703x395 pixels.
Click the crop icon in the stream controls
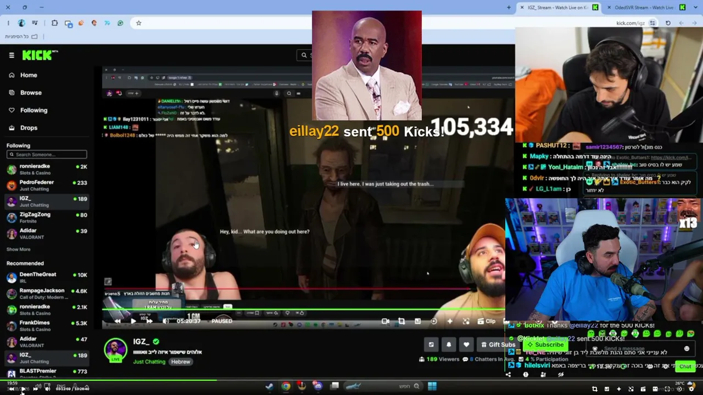point(401,321)
